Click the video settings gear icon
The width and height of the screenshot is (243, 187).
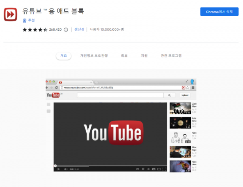click(143, 169)
